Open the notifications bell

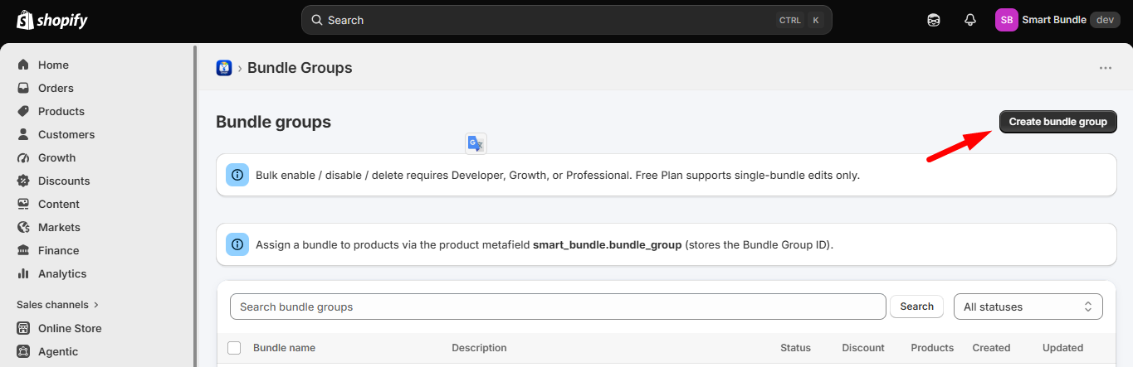[970, 20]
